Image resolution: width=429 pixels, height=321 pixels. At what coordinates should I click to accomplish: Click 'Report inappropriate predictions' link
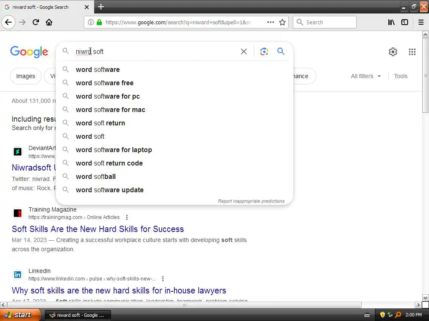(251, 201)
